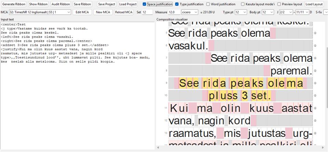Open the 11/11 D dropdown
Screen dimensions: 328x152
[302, 12]
